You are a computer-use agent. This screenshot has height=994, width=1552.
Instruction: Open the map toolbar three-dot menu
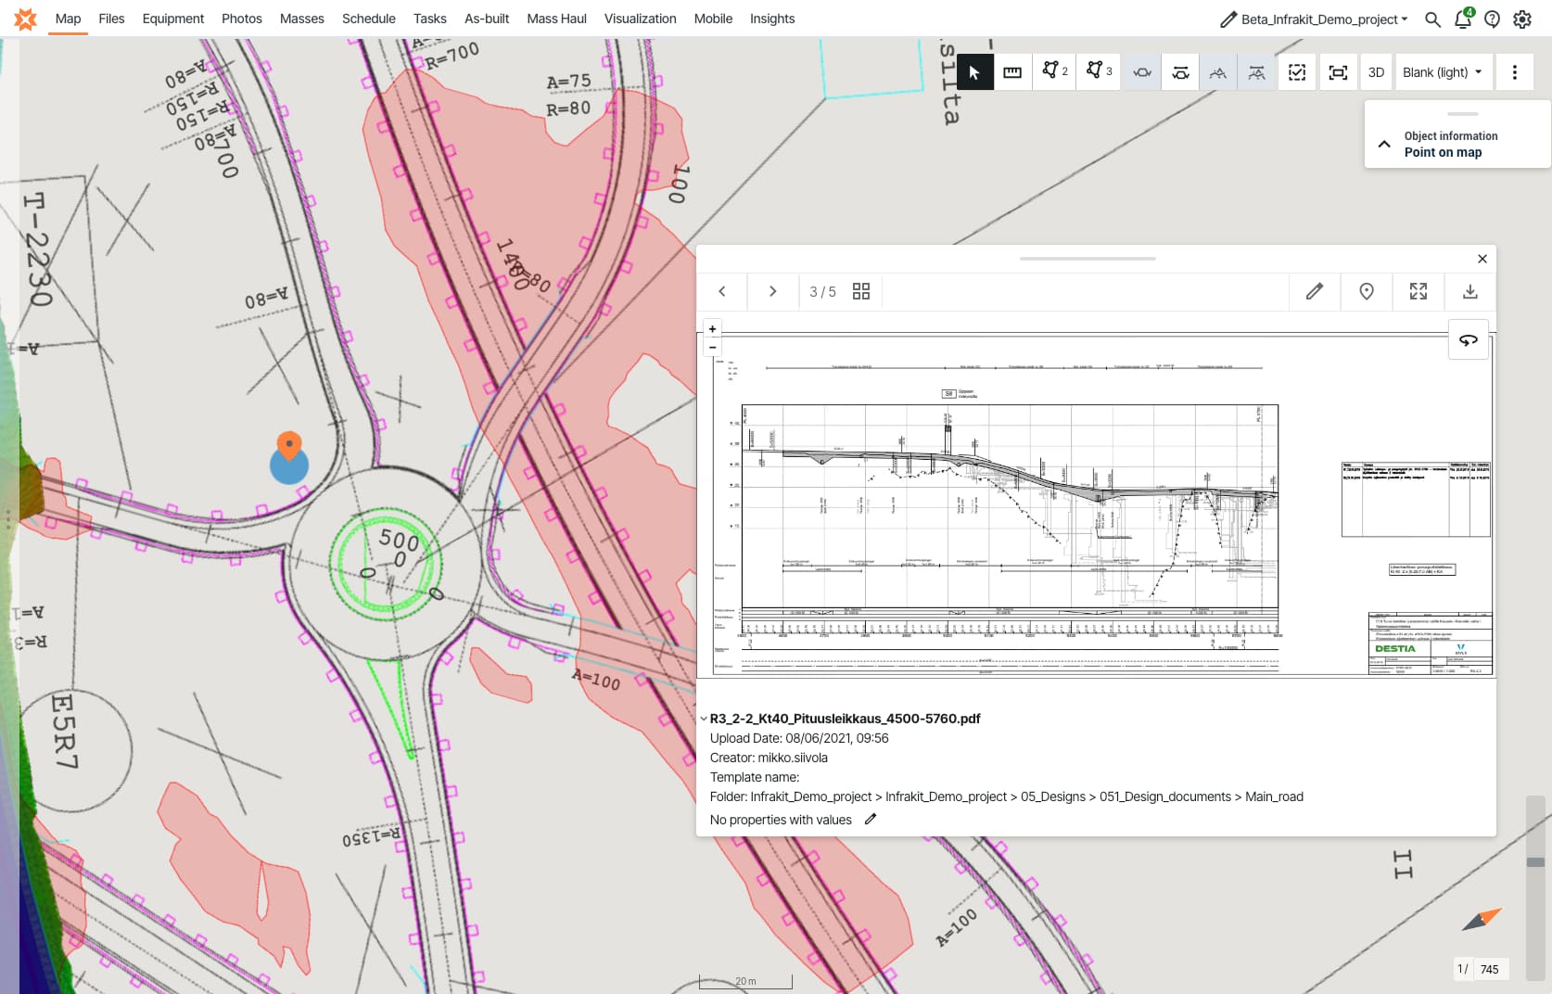click(x=1515, y=72)
